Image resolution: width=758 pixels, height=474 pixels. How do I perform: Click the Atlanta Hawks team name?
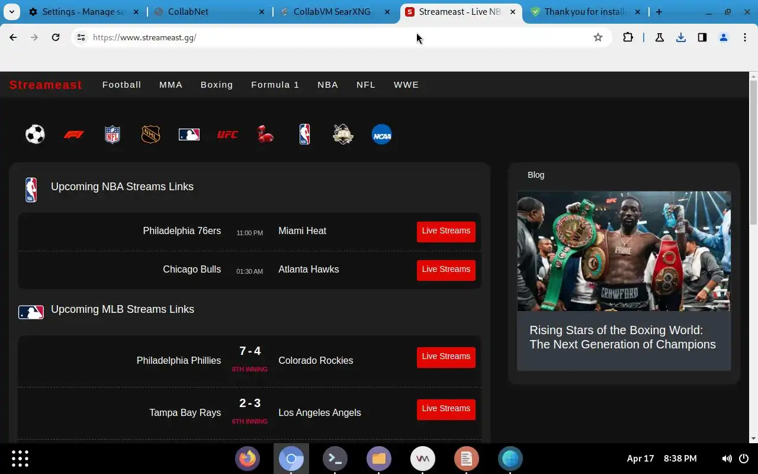[x=309, y=269]
